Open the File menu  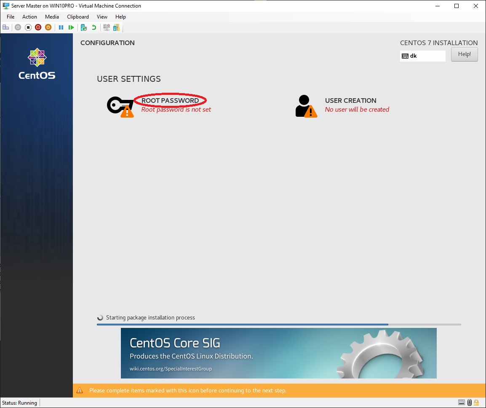11,17
